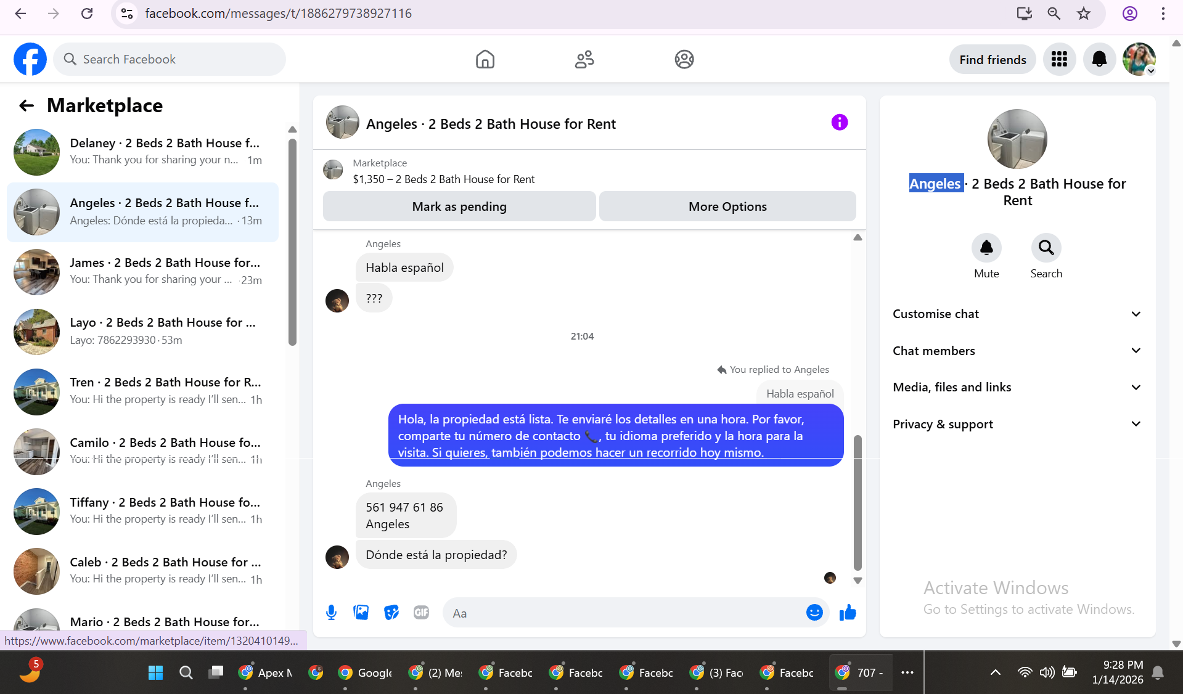Click the Facebook logo icon

[x=30, y=59]
